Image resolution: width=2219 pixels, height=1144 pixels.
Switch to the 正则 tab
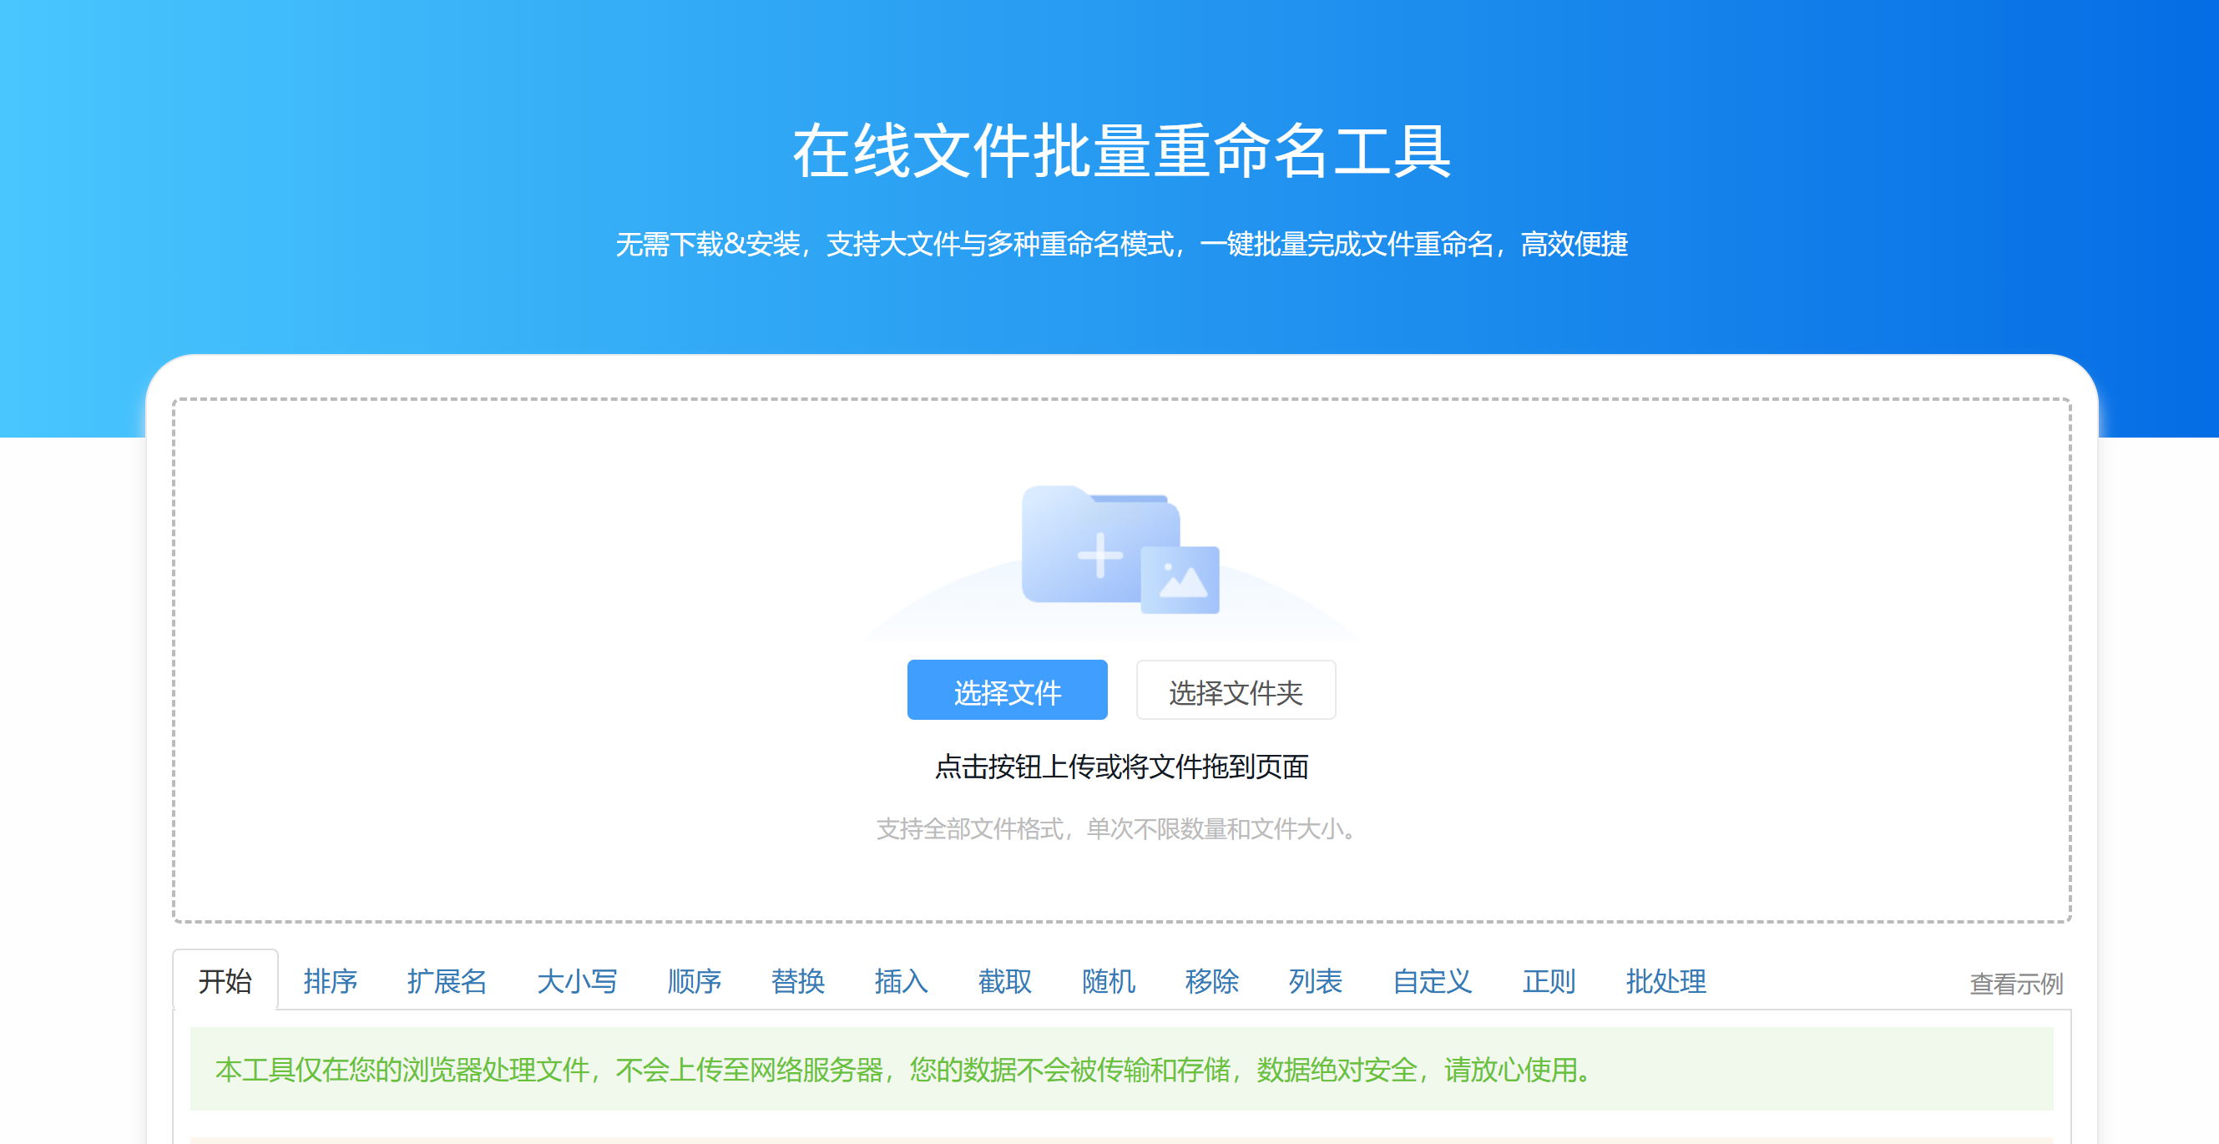1549,980
